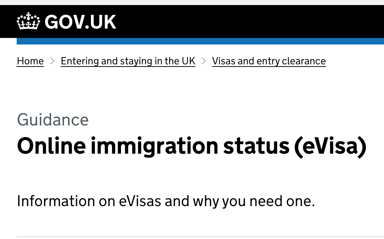Click the word status in the title

coord(256,146)
